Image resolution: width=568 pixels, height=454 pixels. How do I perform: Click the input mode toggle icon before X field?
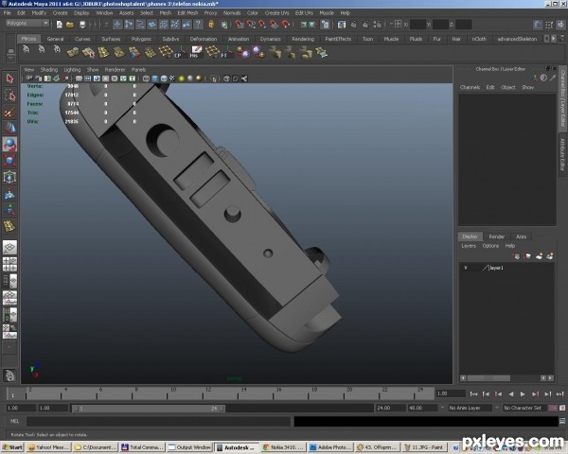[x=398, y=25]
